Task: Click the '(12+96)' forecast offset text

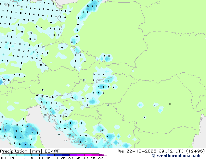Action: coord(196,151)
